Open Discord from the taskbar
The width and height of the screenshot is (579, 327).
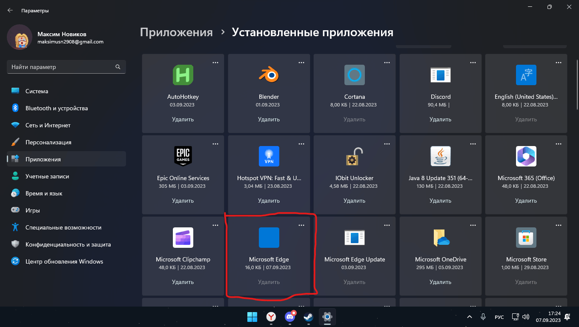pyautogui.click(x=290, y=317)
